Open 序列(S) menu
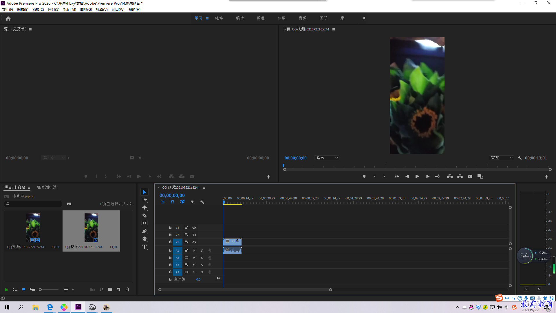This screenshot has height=313, width=556. point(54,10)
